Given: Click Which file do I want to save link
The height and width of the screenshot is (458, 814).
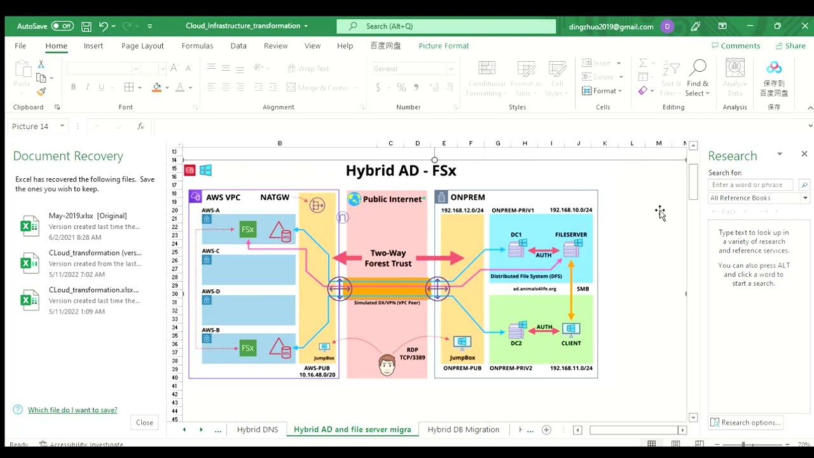Looking at the screenshot, I should coord(72,410).
